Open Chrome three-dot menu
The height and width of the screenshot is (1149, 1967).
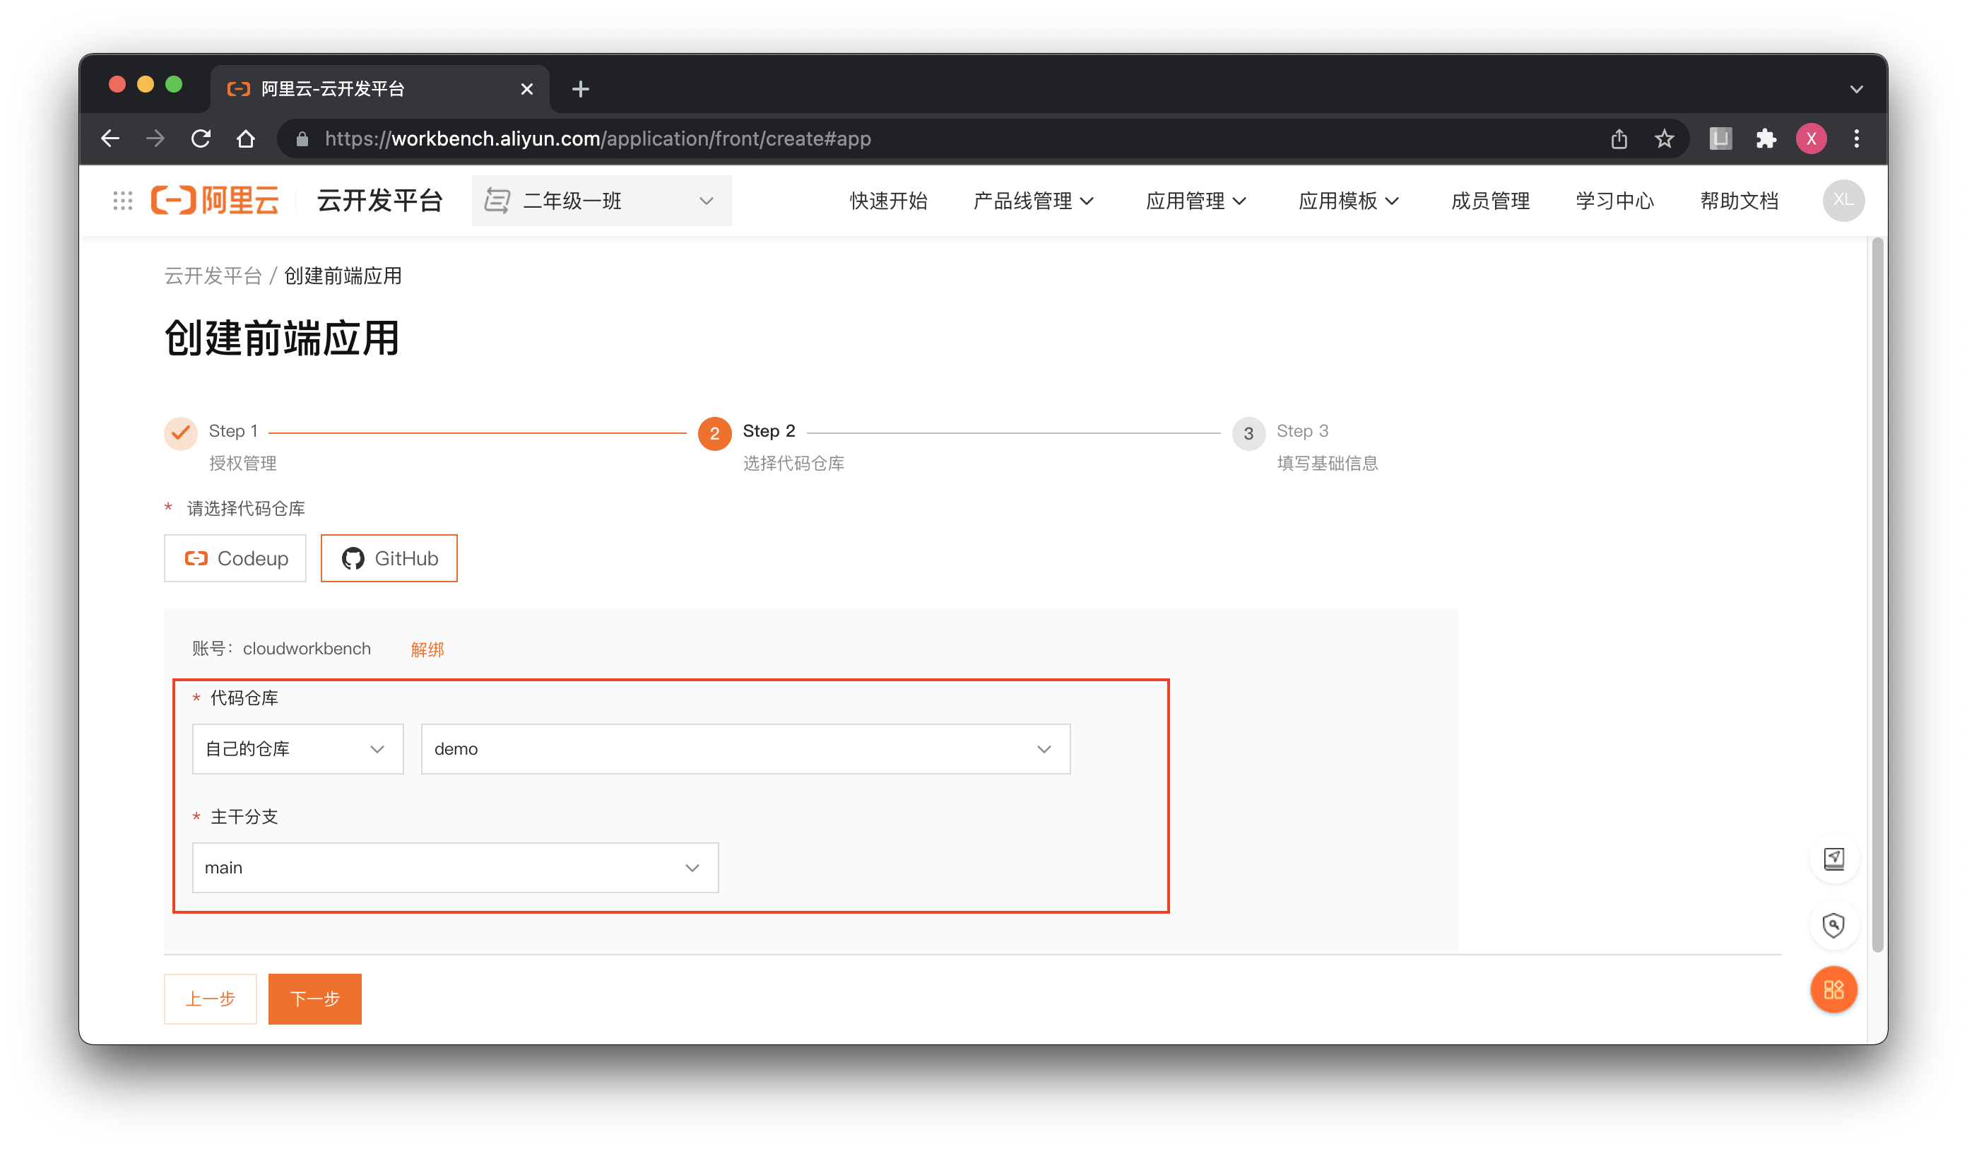[x=1857, y=139]
